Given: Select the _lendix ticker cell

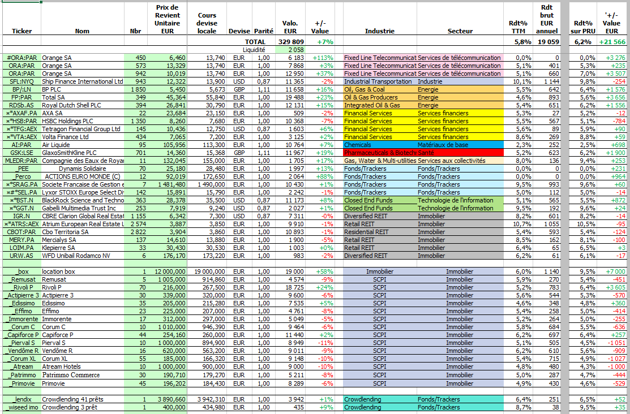Looking at the screenshot, I should [22, 399].
